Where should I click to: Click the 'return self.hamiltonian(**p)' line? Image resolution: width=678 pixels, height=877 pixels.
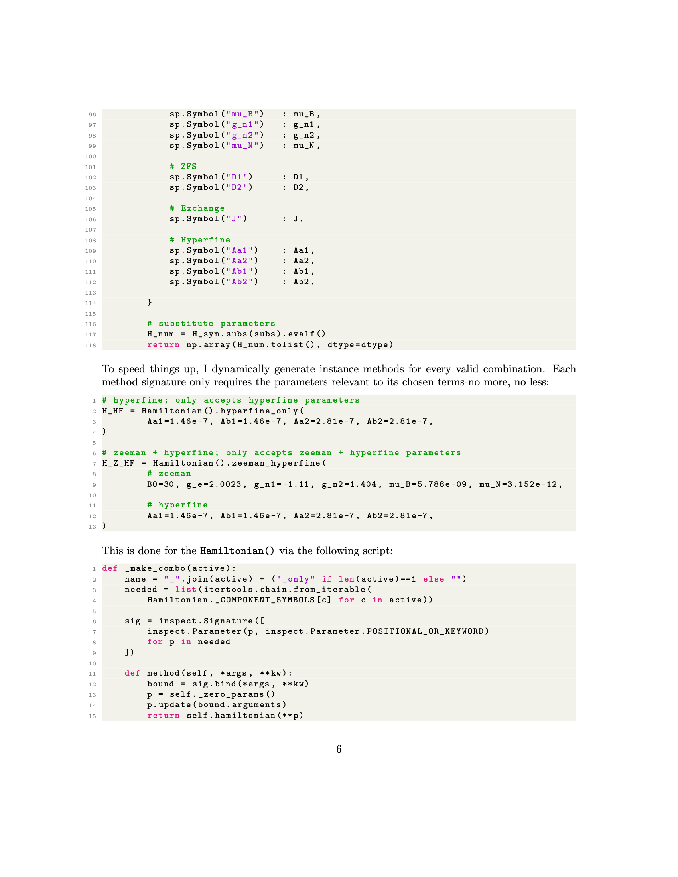click(225, 715)
